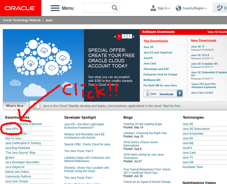Open Java SE 8 Update 181
227x184 pixels.
(204, 64)
